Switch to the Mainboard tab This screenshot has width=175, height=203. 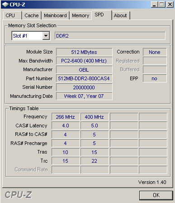click(x=55, y=15)
